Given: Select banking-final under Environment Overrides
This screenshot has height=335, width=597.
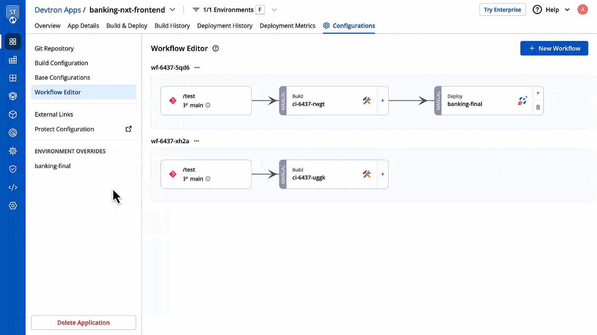Looking at the screenshot, I should pyautogui.click(x=53, y=166).
